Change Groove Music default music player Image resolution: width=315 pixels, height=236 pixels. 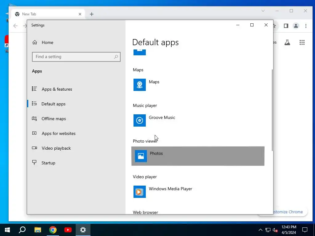[198, 120]
